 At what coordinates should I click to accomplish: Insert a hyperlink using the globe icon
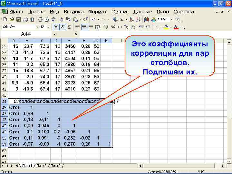tap(115, 19)
